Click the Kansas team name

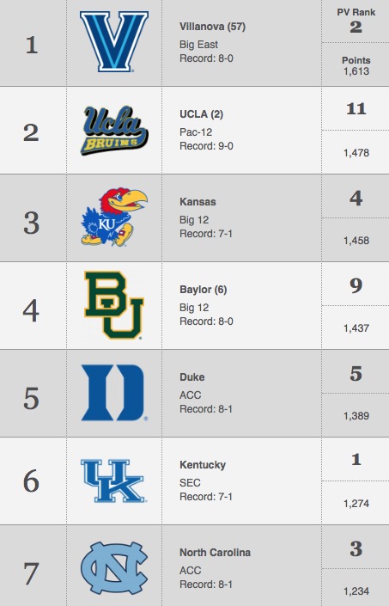198,202
